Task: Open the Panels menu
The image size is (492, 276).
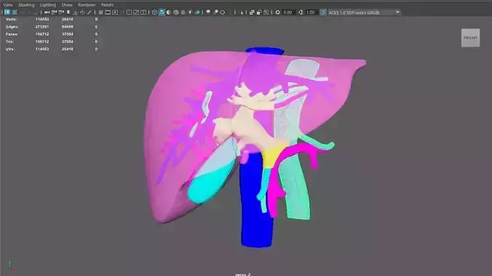Action: [x=107, y=4]
